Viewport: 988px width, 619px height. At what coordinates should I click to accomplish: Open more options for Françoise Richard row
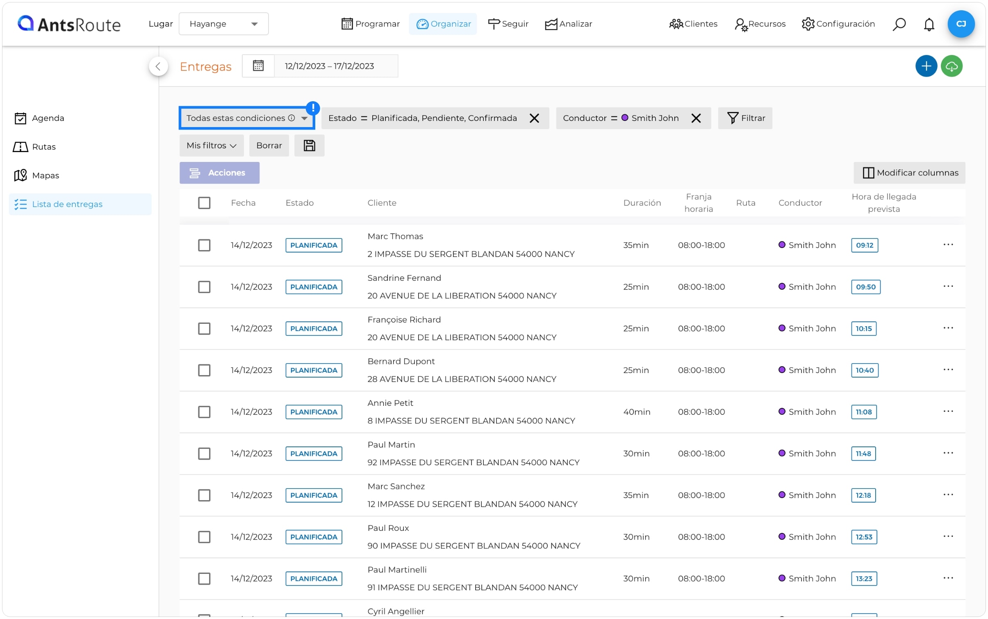948,328
